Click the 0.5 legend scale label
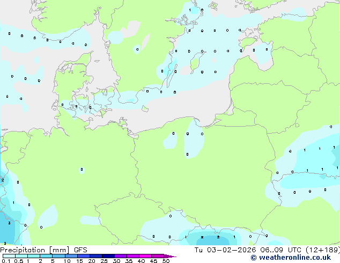 [x=18, y=261]
